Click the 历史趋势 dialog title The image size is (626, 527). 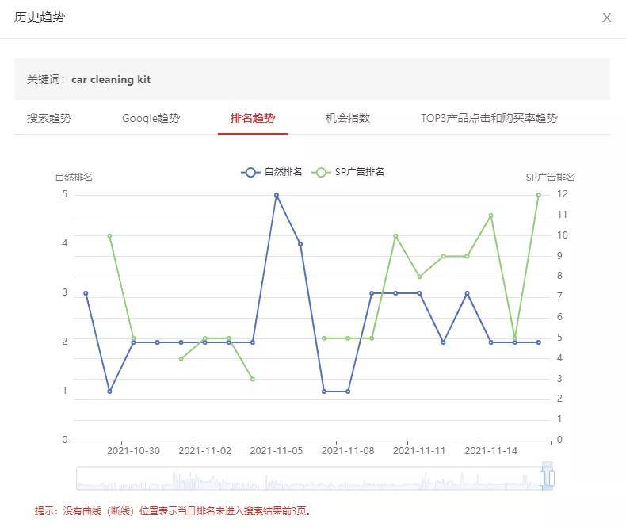(39, 17)
